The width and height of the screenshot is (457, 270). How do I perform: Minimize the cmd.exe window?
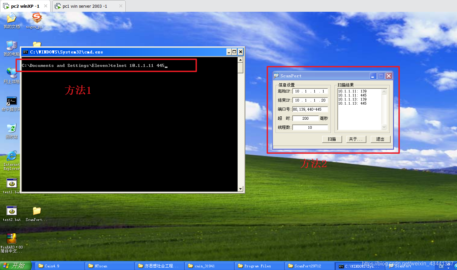coord(228,52)
